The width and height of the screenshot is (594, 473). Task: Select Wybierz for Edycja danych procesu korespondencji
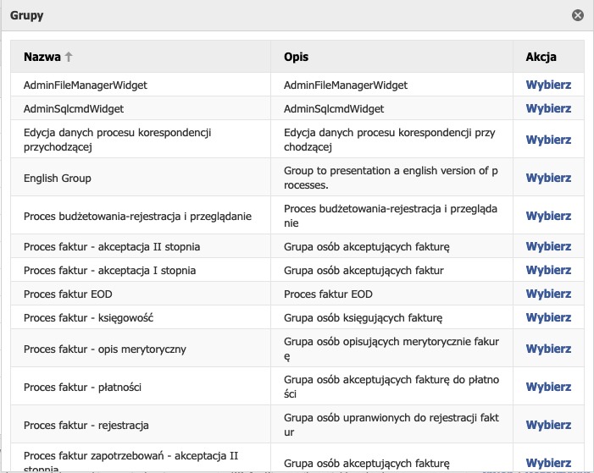[548, 140]
